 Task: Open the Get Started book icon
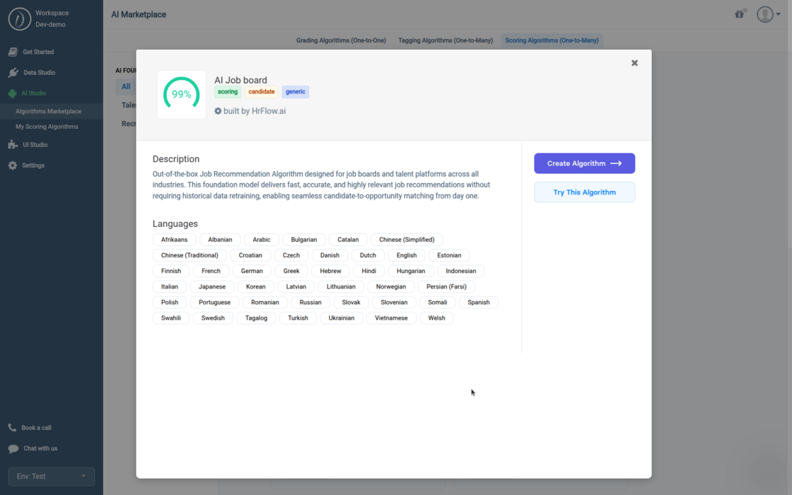point(13,52)
